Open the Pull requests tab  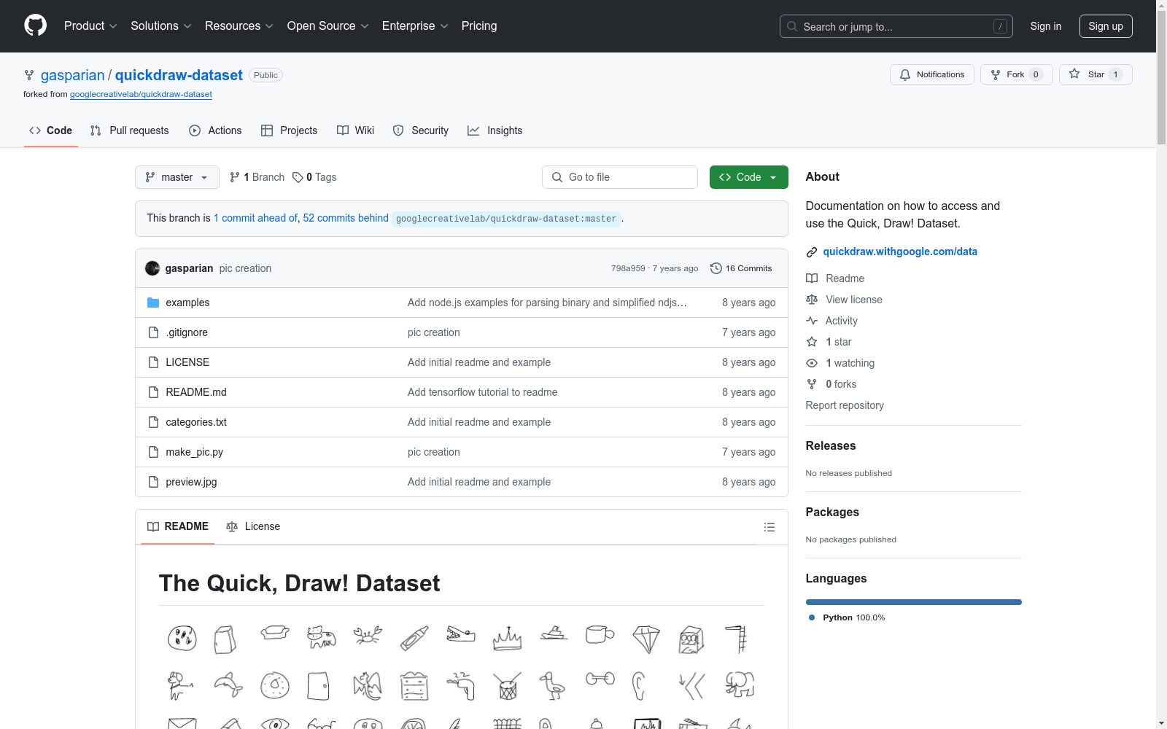click(x=129, y=130)
